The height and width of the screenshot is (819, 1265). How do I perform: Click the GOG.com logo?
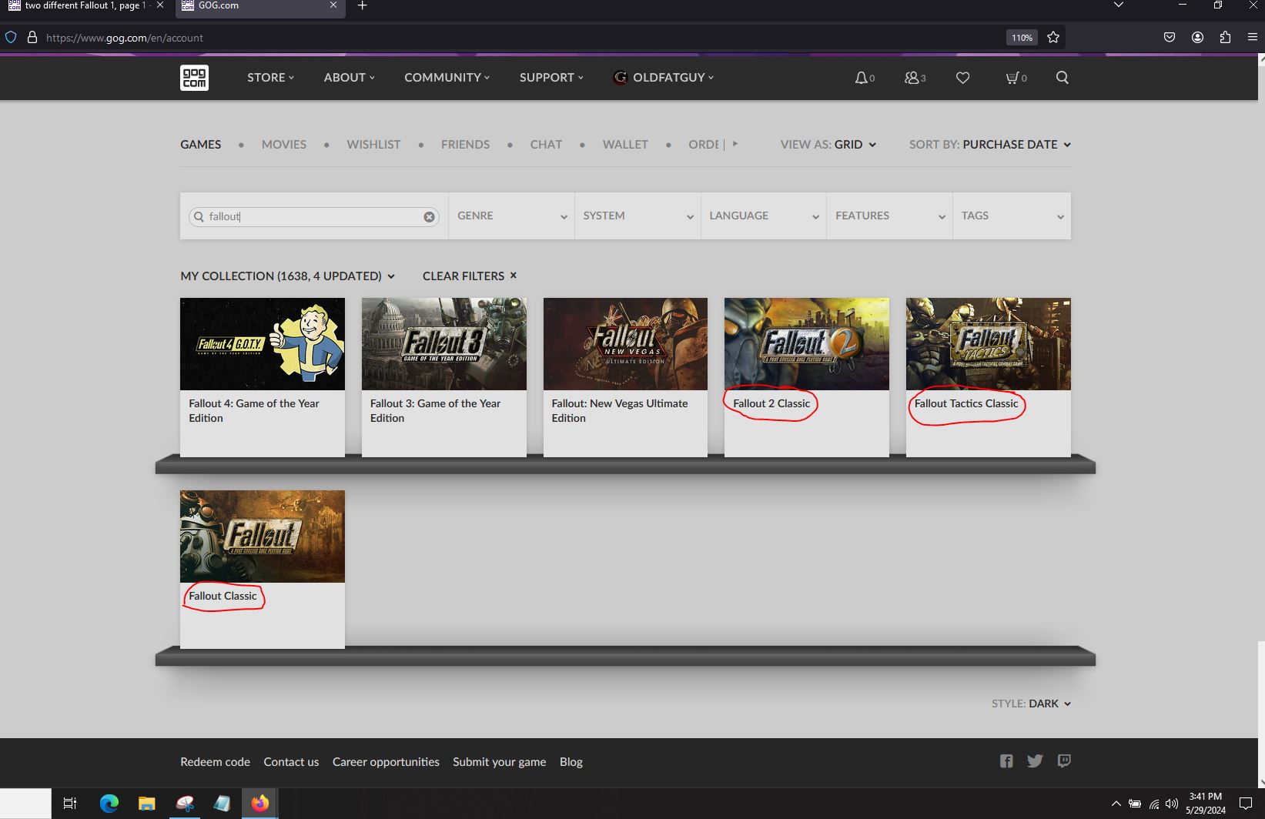click(194, 77)
